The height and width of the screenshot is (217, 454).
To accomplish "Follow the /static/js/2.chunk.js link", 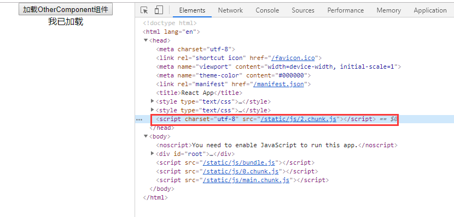I will tap(298, 119).
